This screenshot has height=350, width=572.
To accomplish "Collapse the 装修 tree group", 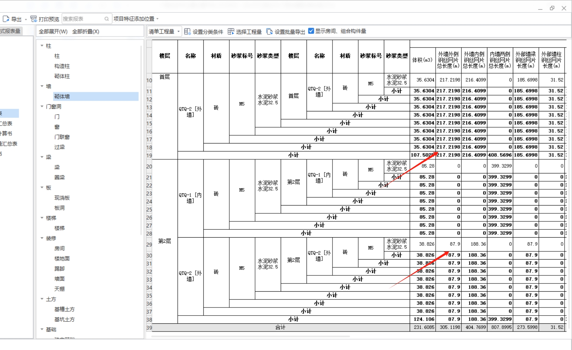I will tap(42, 238).
